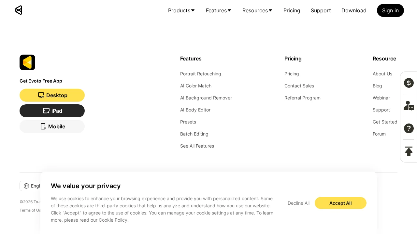Click the yellow Evoto app icon

(27, 62)
